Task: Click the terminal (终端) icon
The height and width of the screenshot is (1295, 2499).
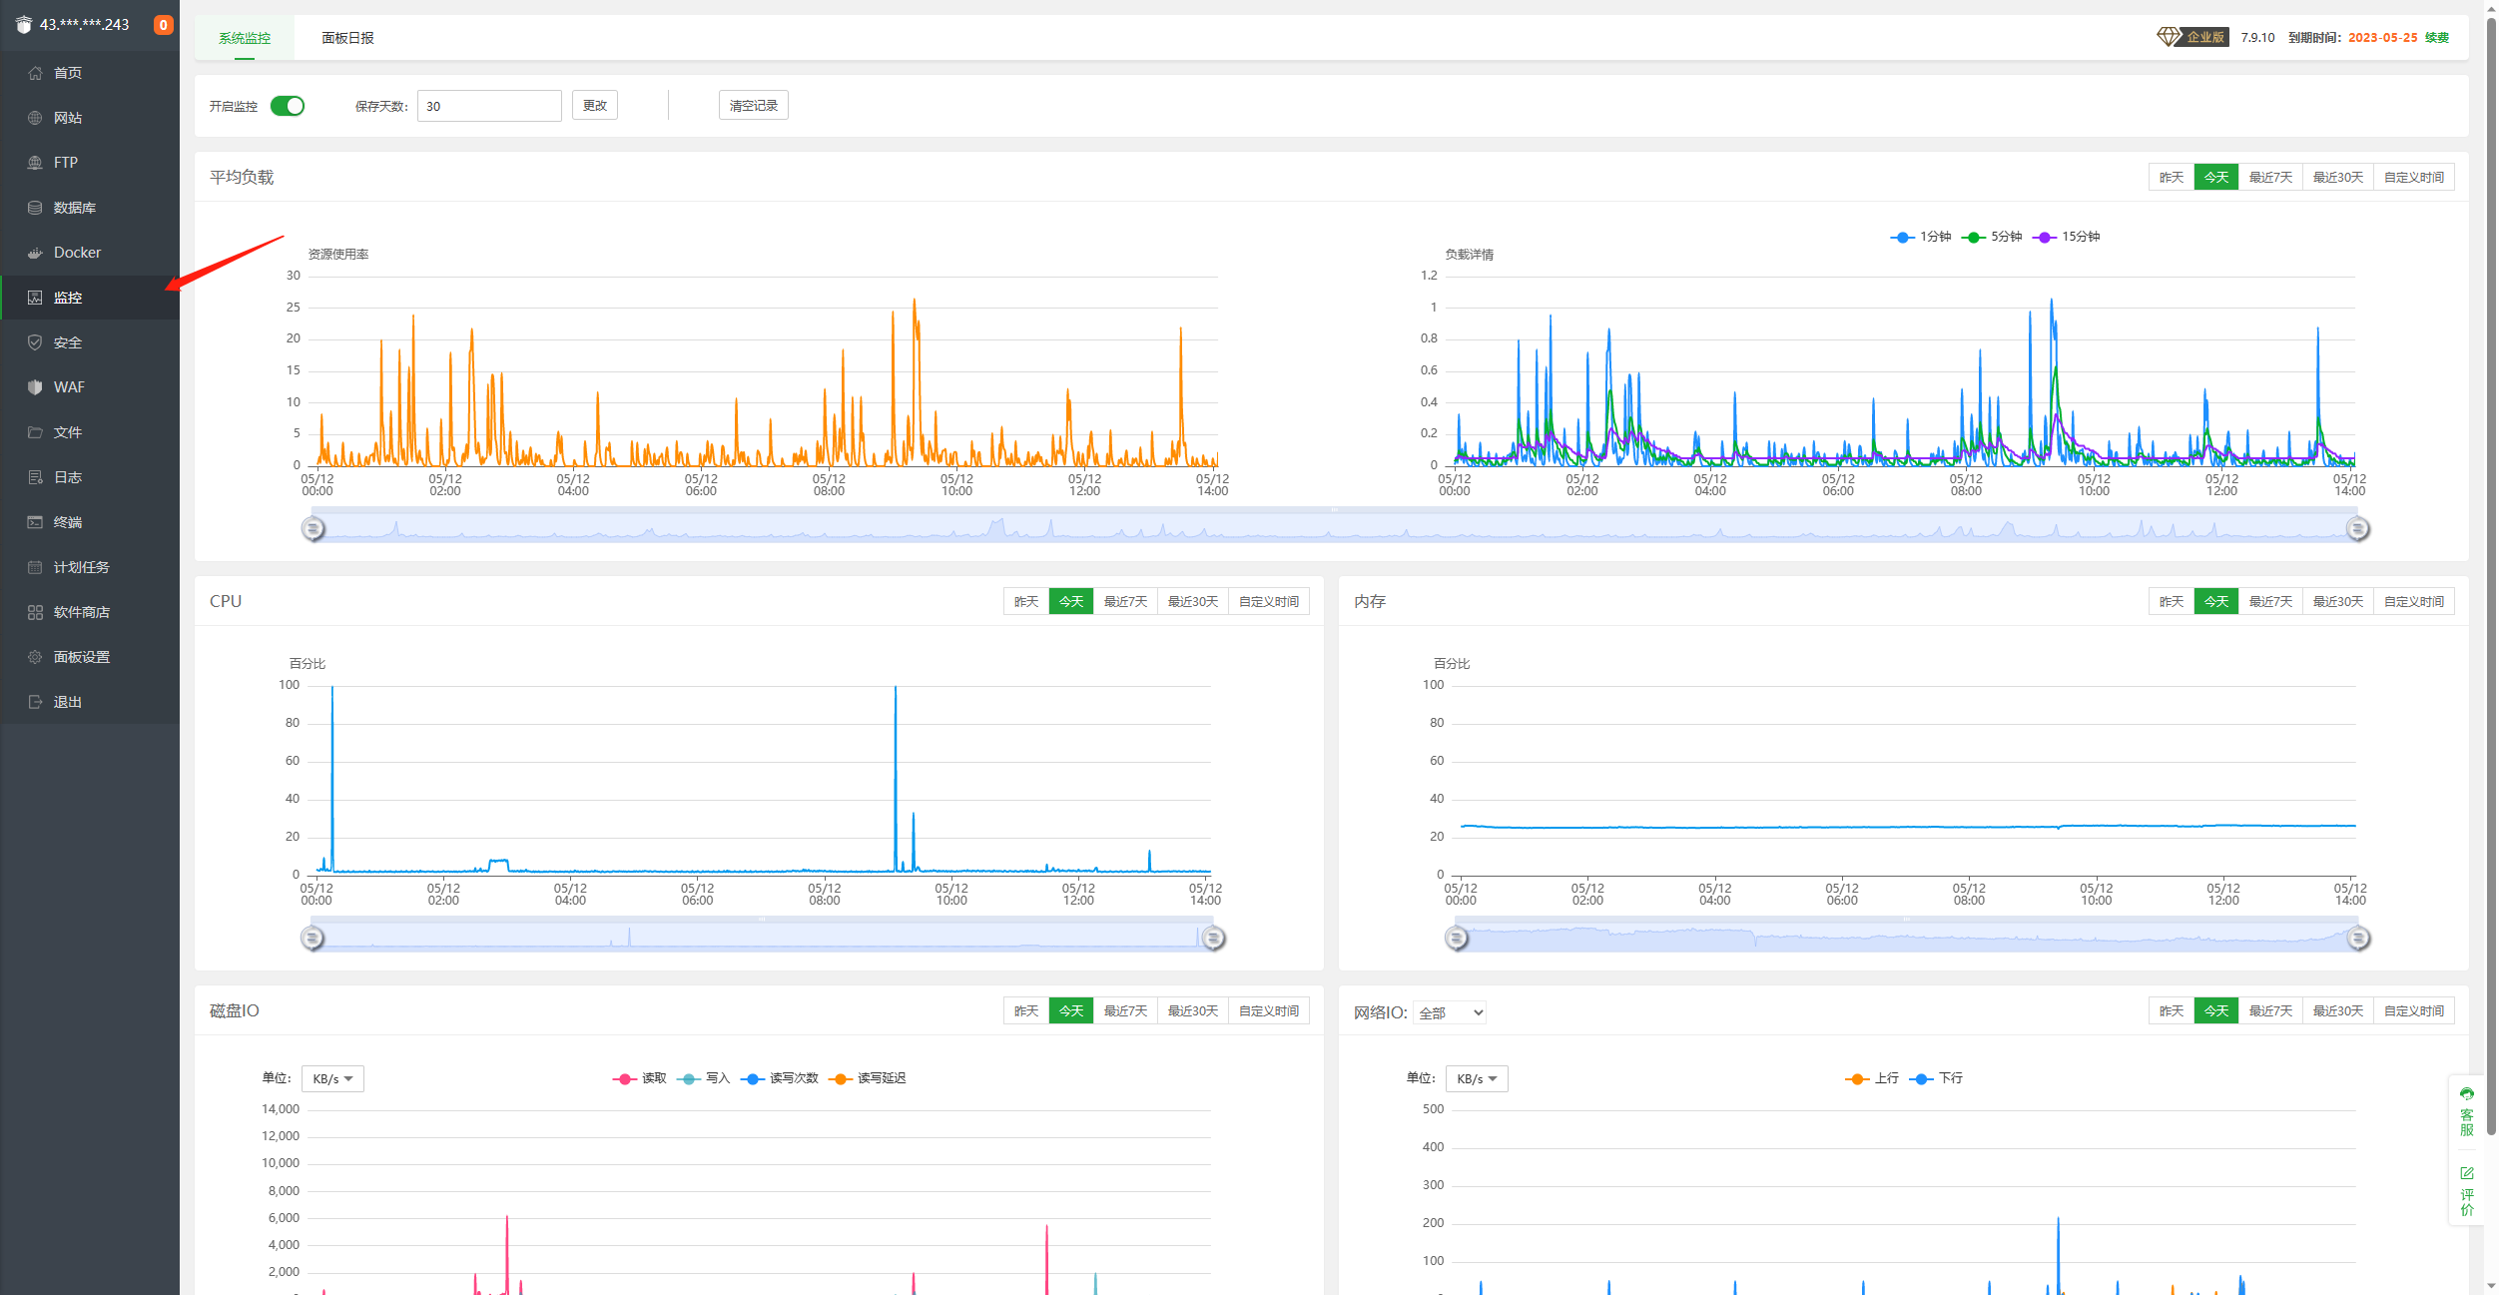Action: pyautogui.click(x=35, y=522)
